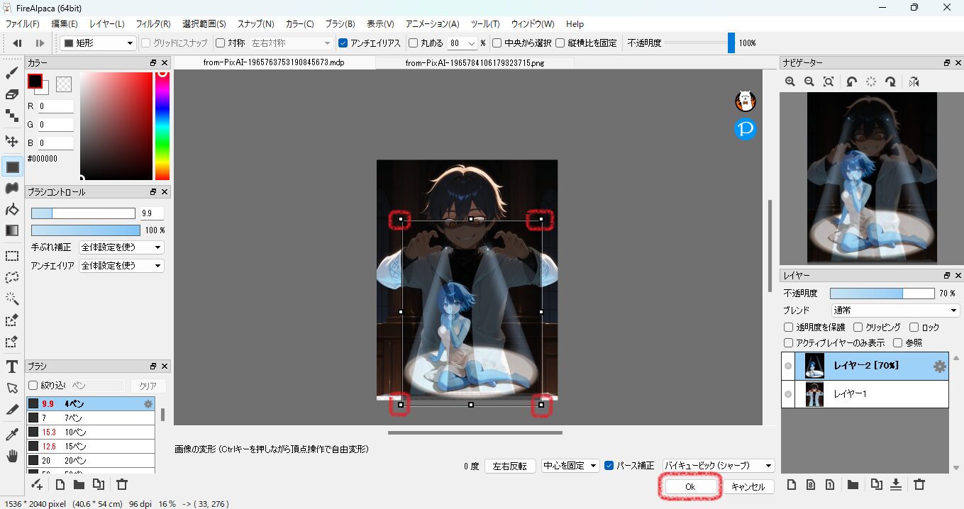Confirm the transform with Ok button
The height and width of the screenshot is (509, 964).
coord(689,487)
